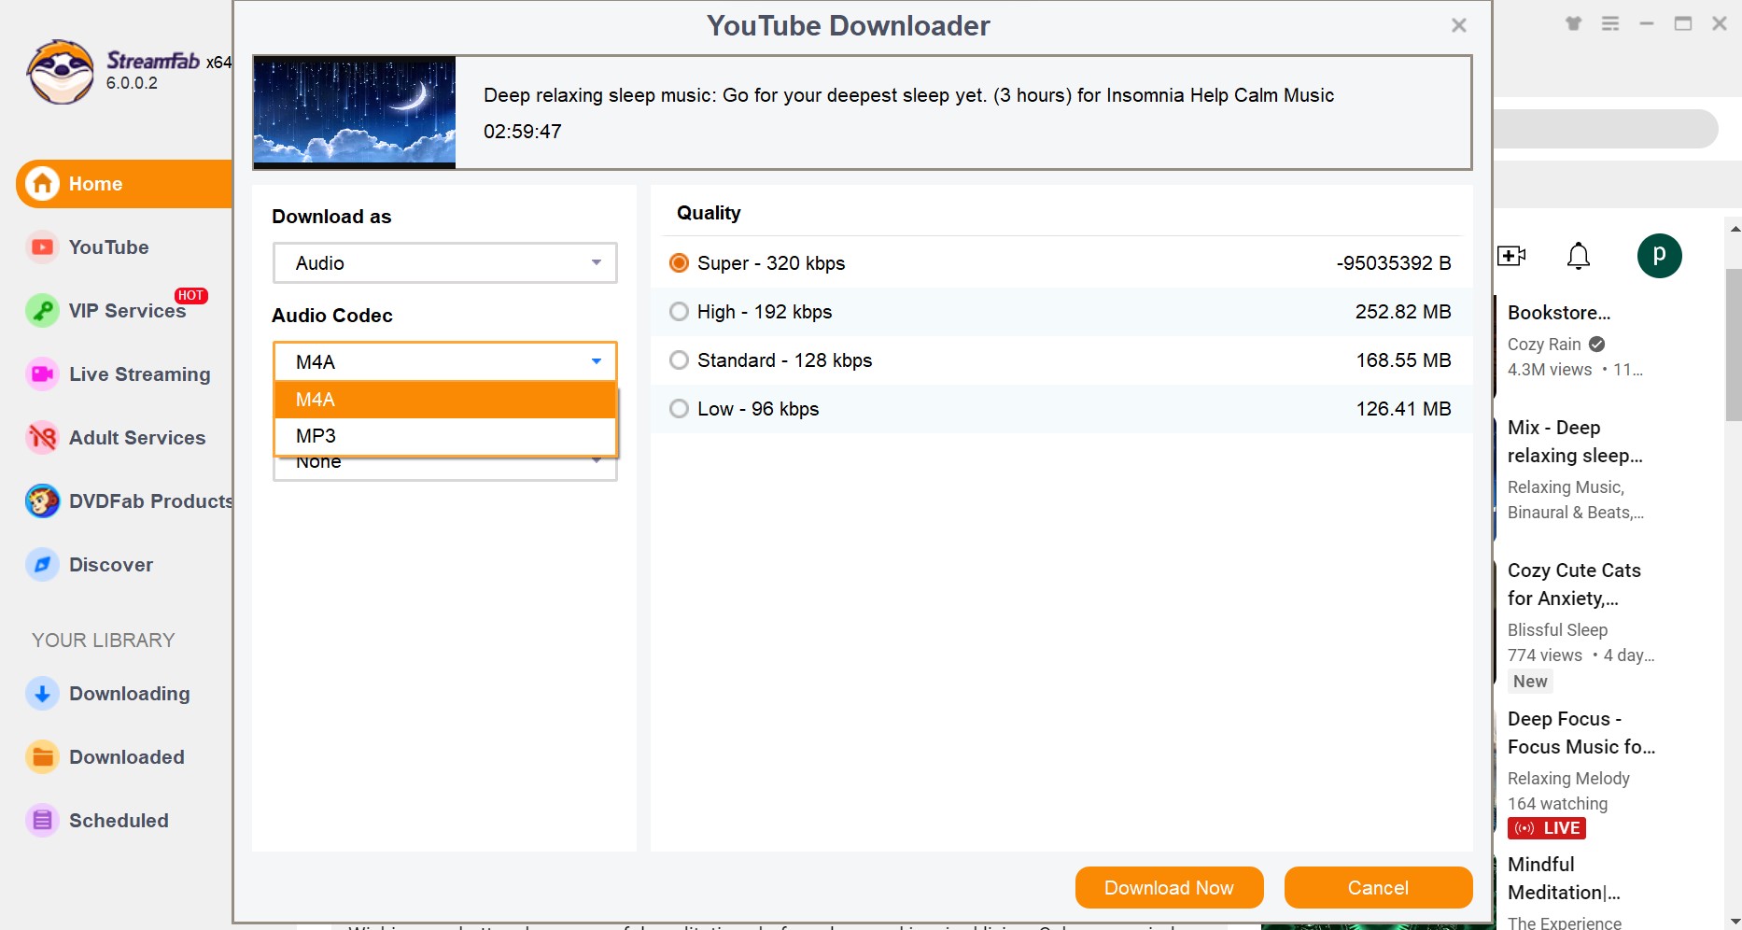Click the Cancel button
Image resolution: width=1742 pixels, height=930 pixels.
pos(1379,888)
